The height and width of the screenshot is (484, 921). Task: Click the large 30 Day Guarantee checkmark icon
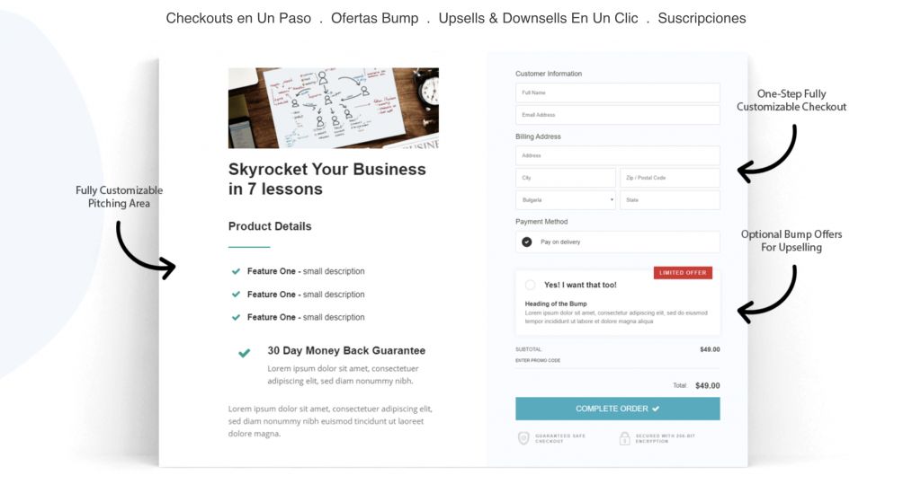click(x=244, y=353)
